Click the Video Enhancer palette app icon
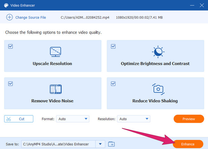Image resolution: width=208 pixels, height=149 pixels. click(6, 5)
